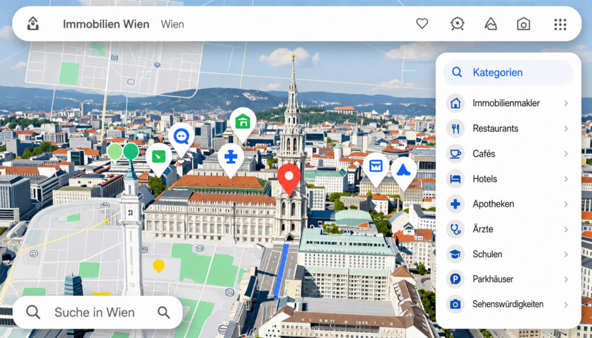Click the Immobilienmakler house icon

(456, 103)
